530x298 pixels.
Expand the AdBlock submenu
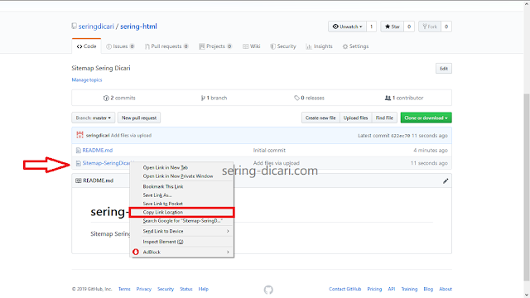click(182, 252)
